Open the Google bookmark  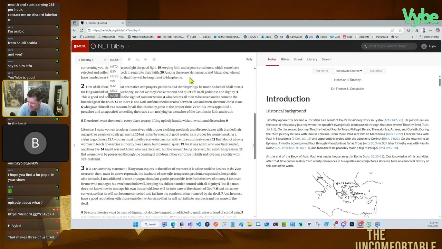pos(204,37)
